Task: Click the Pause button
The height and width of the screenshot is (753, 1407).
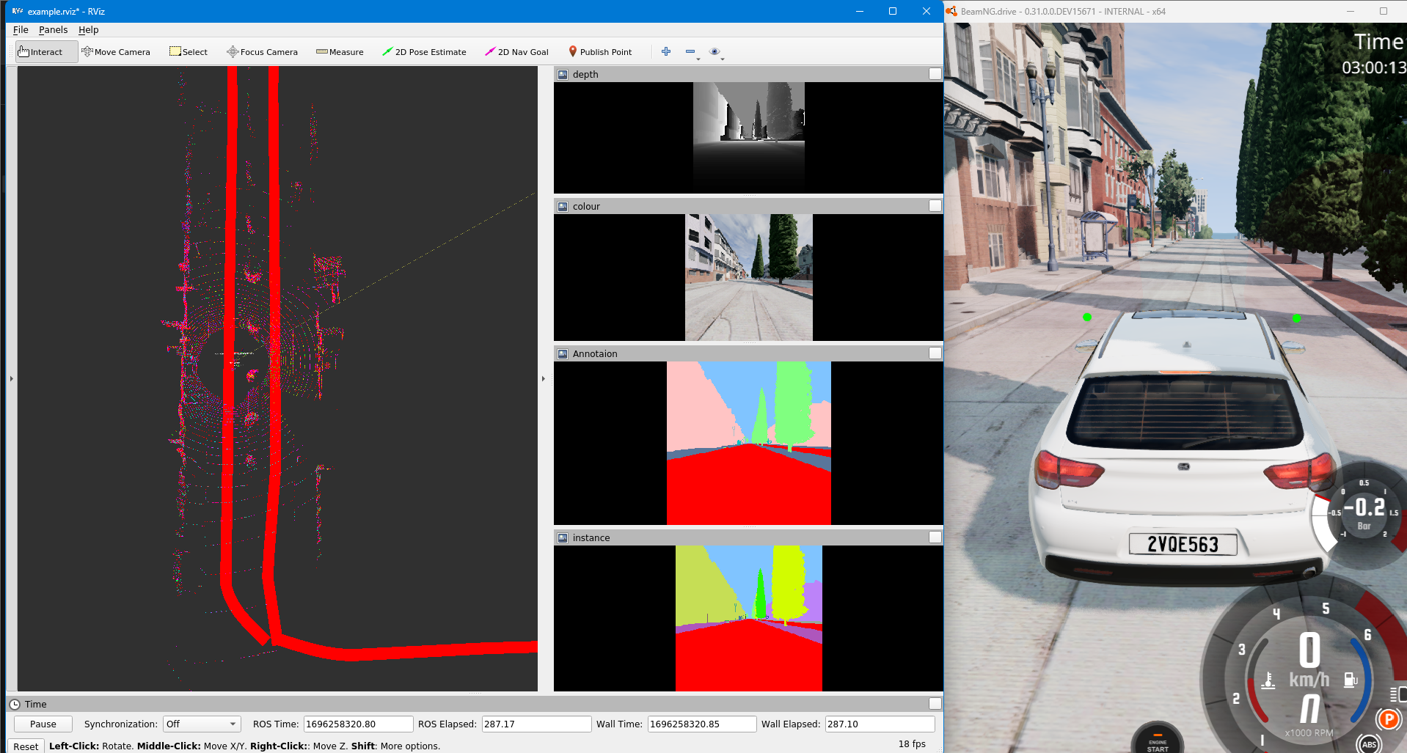Action: 43,724
